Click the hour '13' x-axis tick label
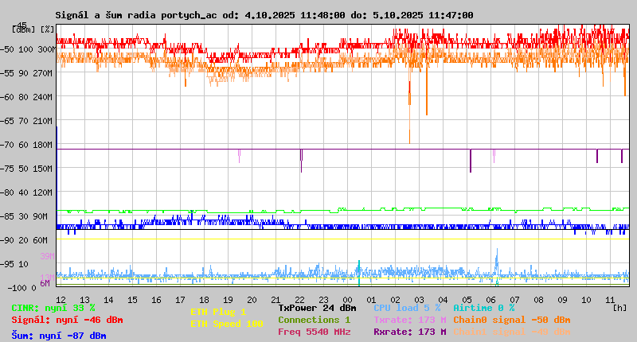The width and height of the screenshot is (637, 342). coord(84,300)
